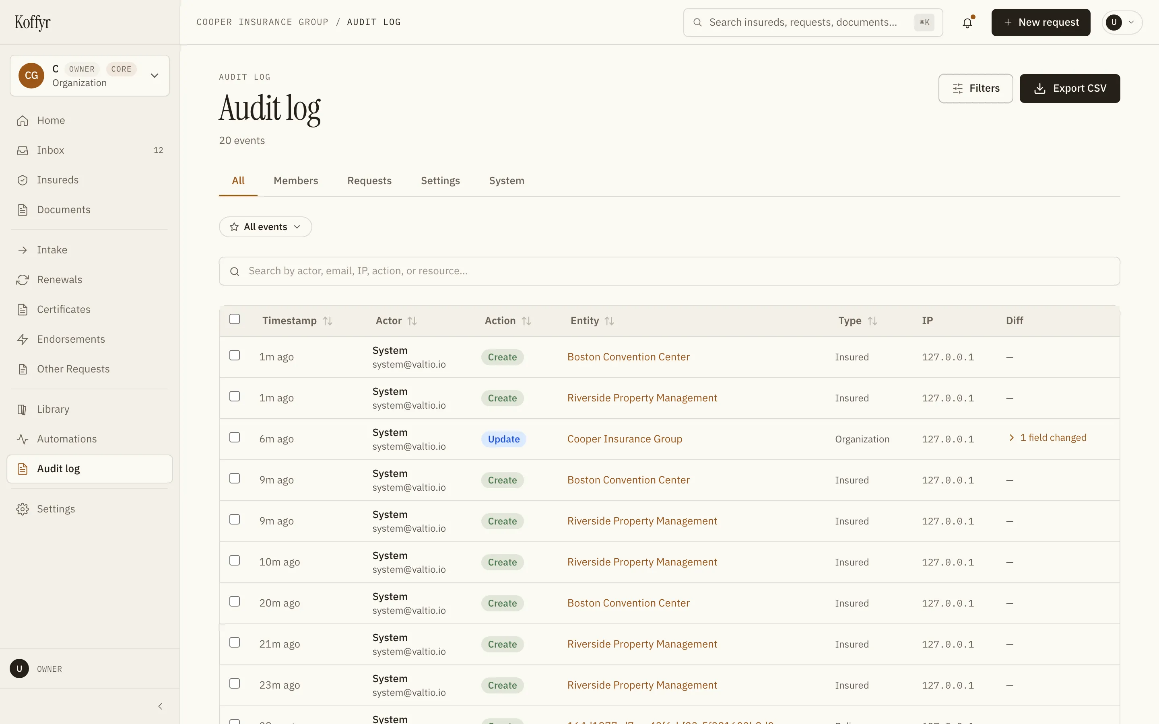Check the 1m ago Riverside Property Management row
1159x724 pixels.
tap(235, 397)
